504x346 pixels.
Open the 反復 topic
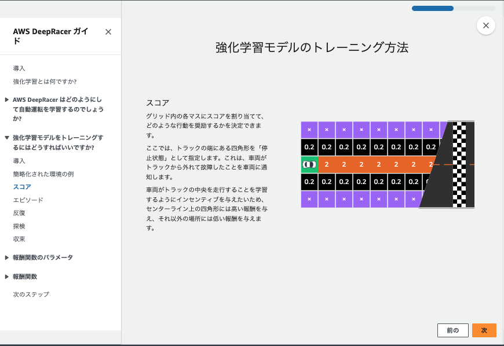[x=18, y=213]
